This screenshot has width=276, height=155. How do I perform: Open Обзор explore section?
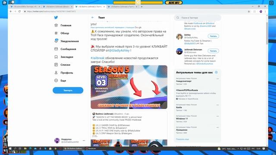62,33
